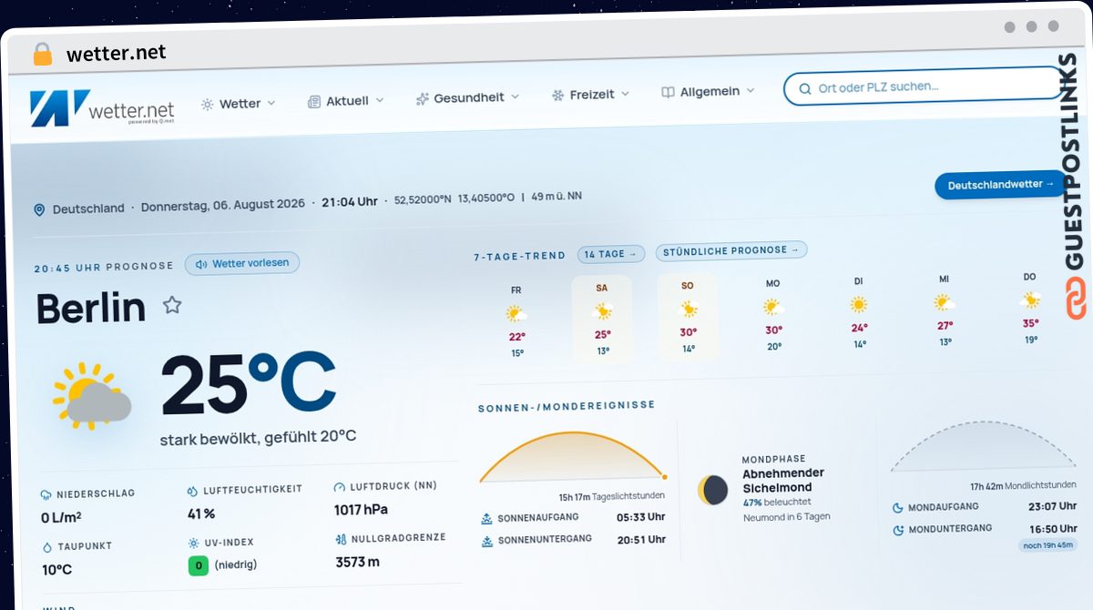
Task: Expand the Allgemein dropdown menu
Action: tap(709, 91)
